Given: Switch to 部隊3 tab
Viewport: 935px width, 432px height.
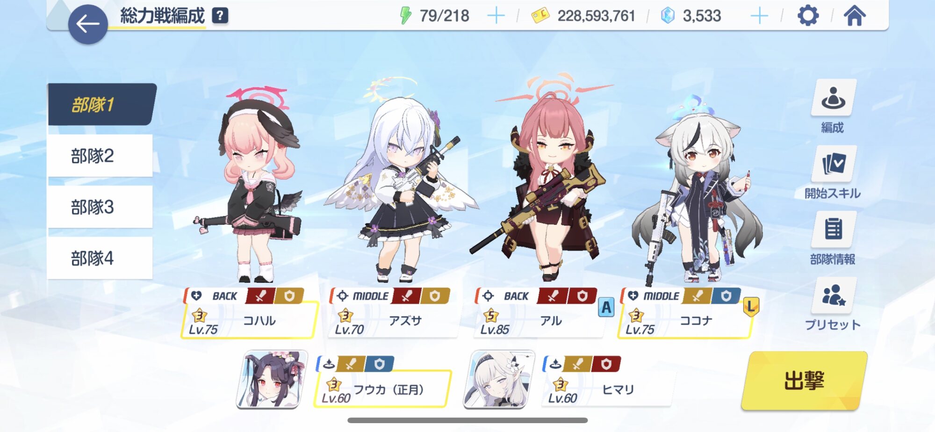Looking at the screenshot, I should pyautogui.click(x=100, y=207).
